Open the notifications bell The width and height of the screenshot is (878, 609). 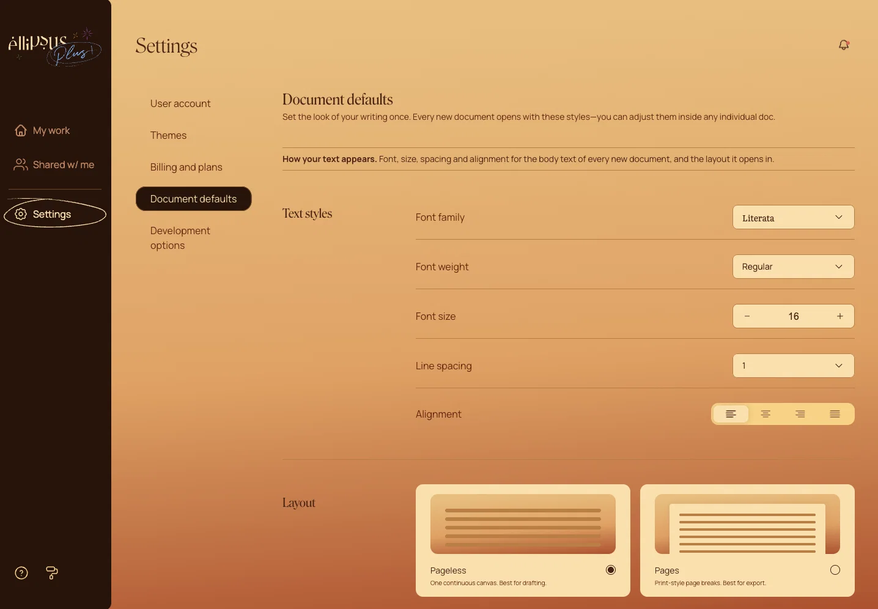click(x=844, y=45)
